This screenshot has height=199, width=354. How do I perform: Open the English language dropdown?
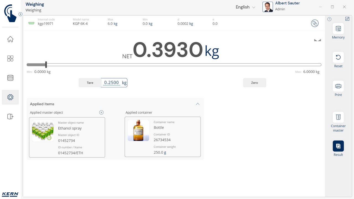(x=245, y=7)
